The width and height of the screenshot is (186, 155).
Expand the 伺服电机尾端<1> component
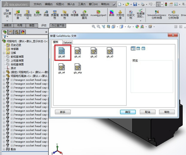pos(4,76)
